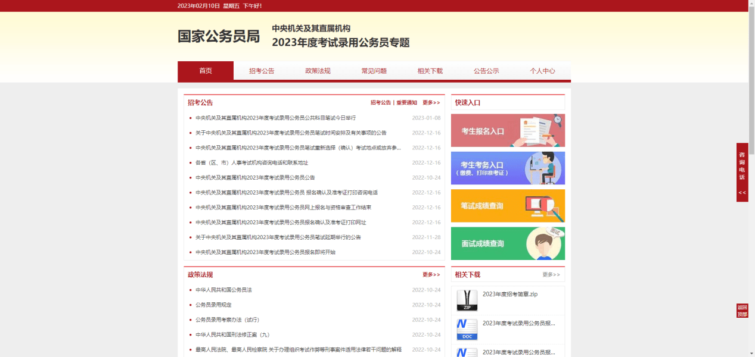Open the 招考公告 navigation tab

262,71
